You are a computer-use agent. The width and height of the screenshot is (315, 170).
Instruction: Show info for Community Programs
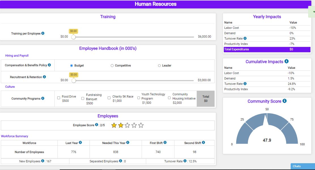[x=43, y=98]
